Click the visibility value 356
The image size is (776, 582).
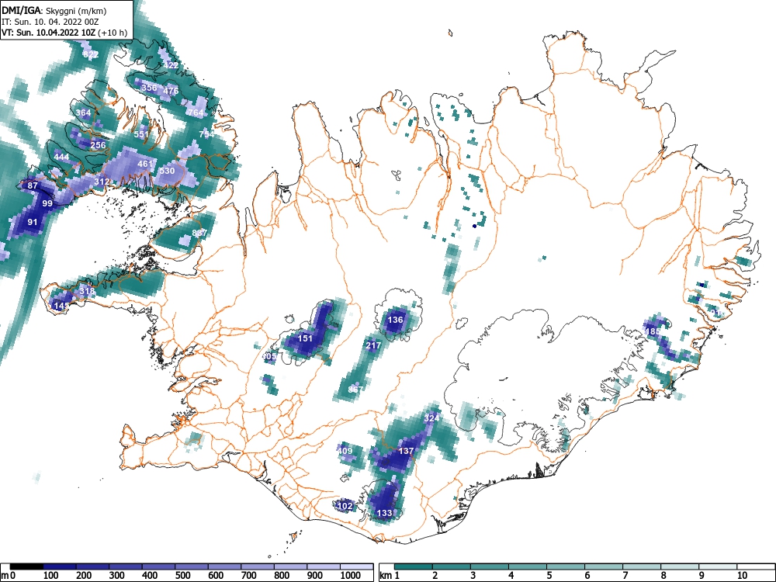(149, 88)
